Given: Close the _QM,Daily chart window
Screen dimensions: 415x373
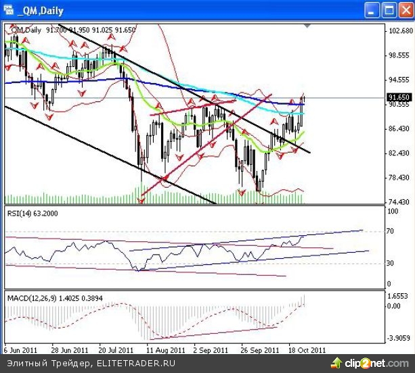Looking at the screenshot, I should (x=403, y=9).
